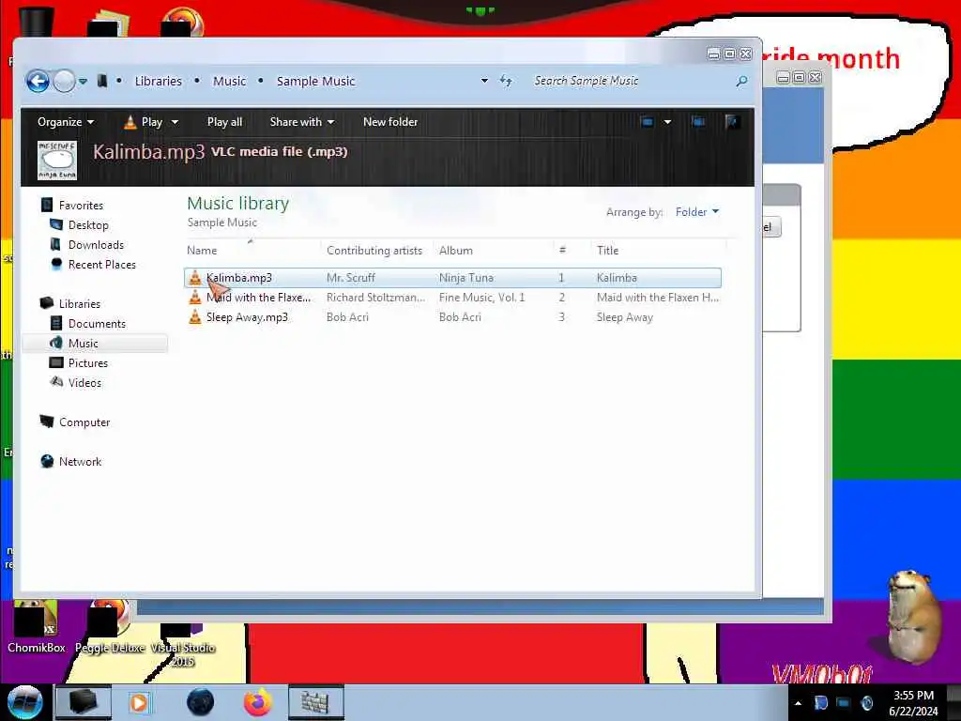The width and height of the screenshot is (961, 721).
Task: Open the Play button dropdown arrow
Action: coord(175,122)
